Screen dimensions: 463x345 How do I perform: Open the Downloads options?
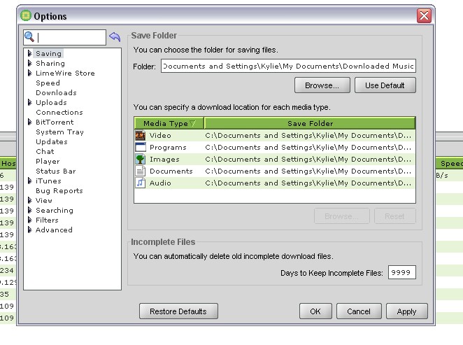[x=56, y=93]
